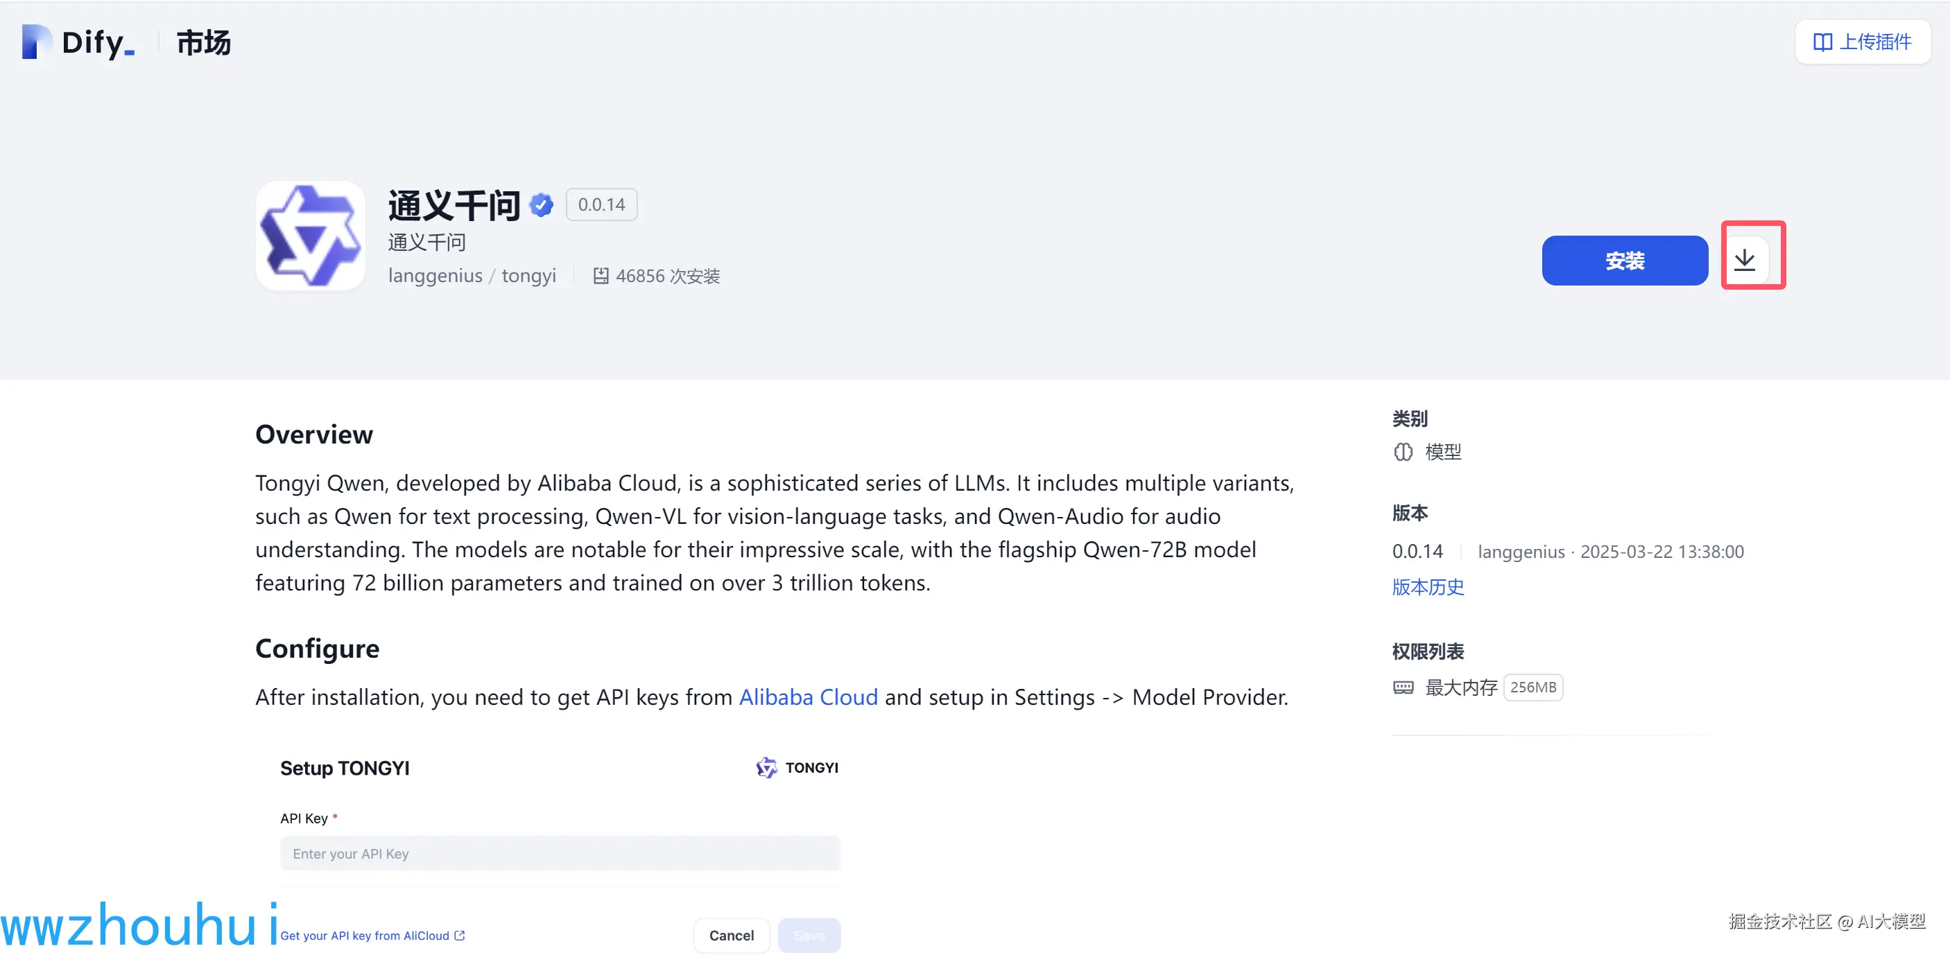Open the 版本历史 version history link
Viewport: 1950px width, 955px height.
point(1428,586)
